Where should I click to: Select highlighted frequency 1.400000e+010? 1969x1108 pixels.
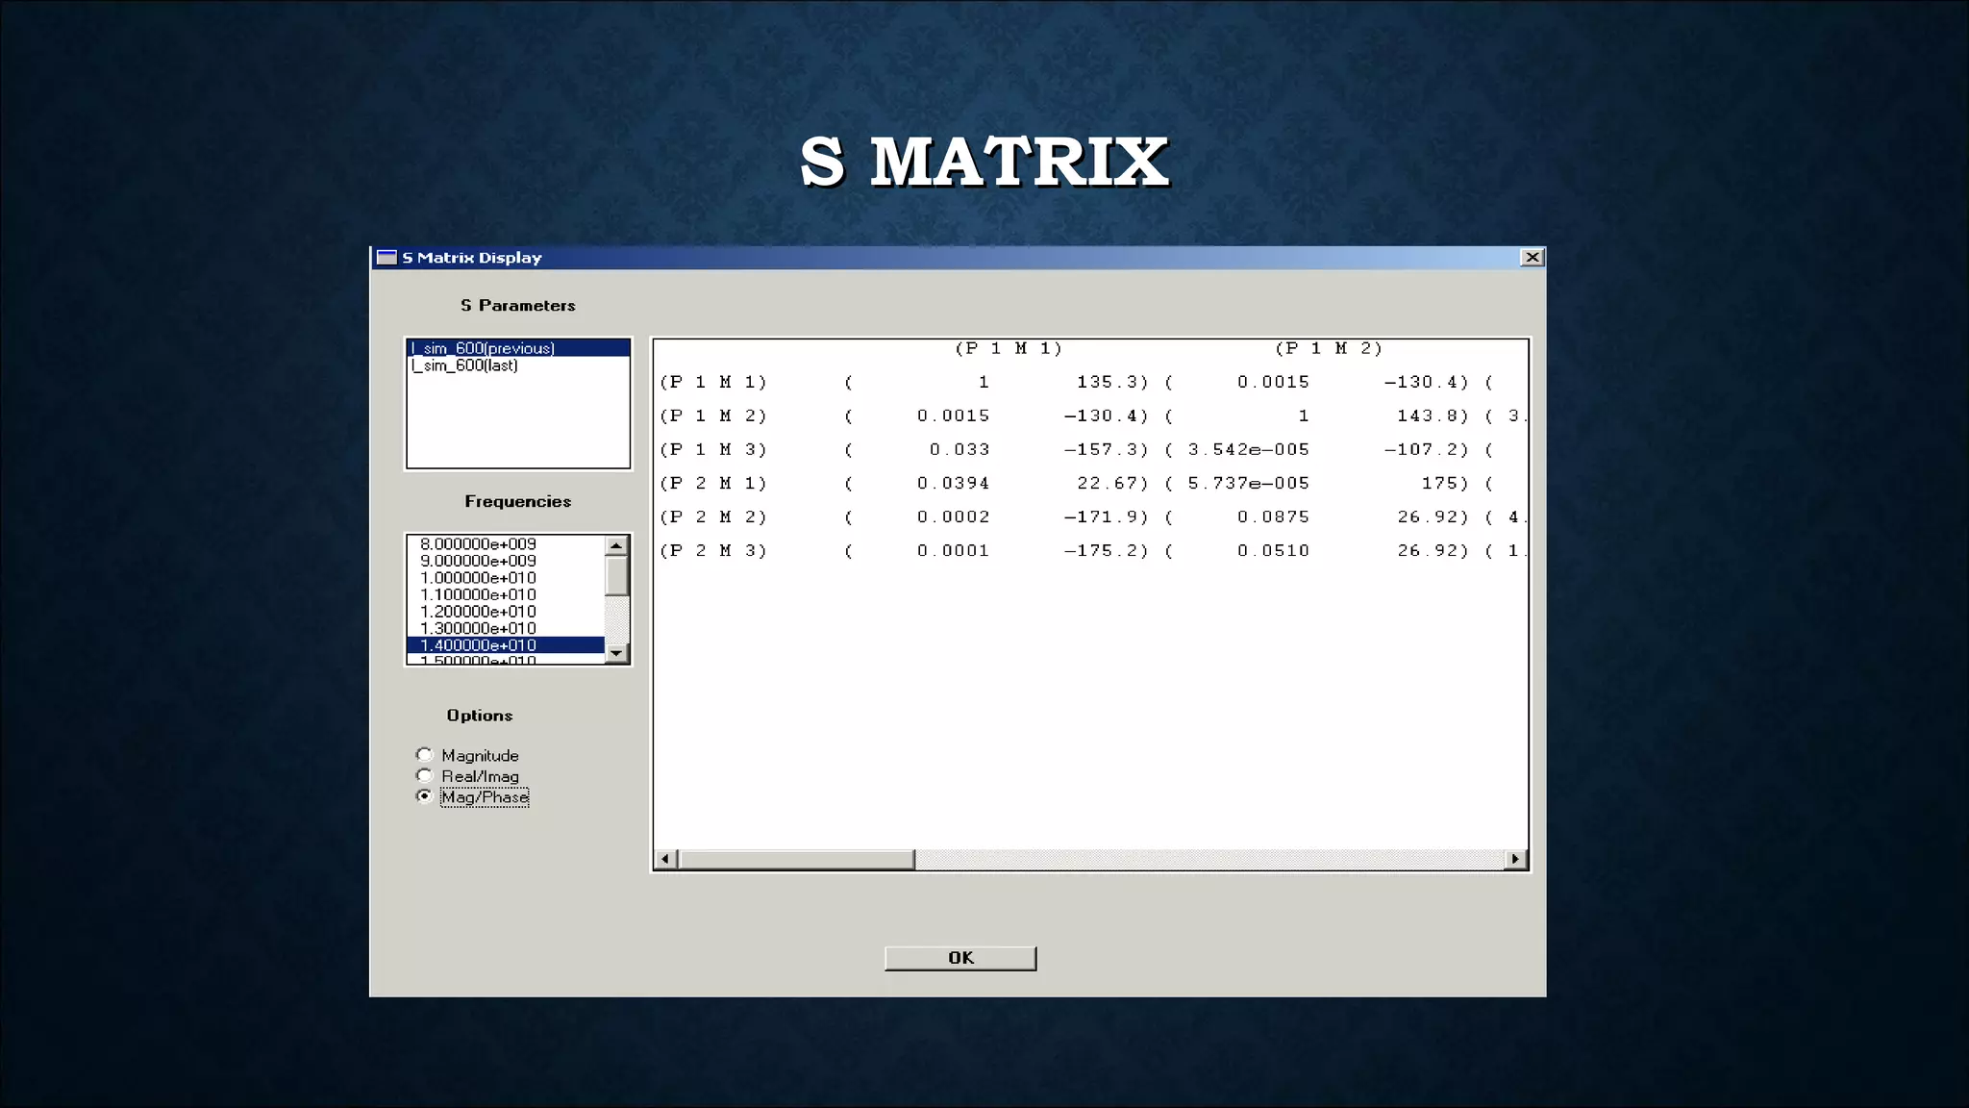pos(506,645)
